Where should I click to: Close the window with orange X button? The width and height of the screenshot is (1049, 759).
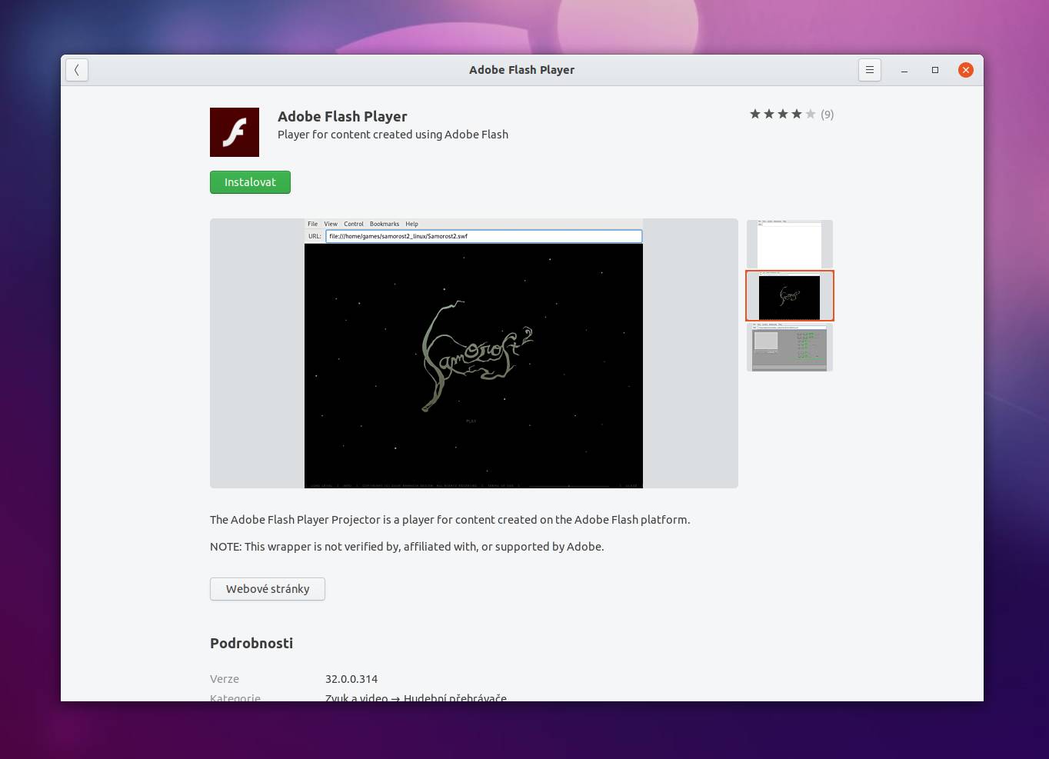966,70
